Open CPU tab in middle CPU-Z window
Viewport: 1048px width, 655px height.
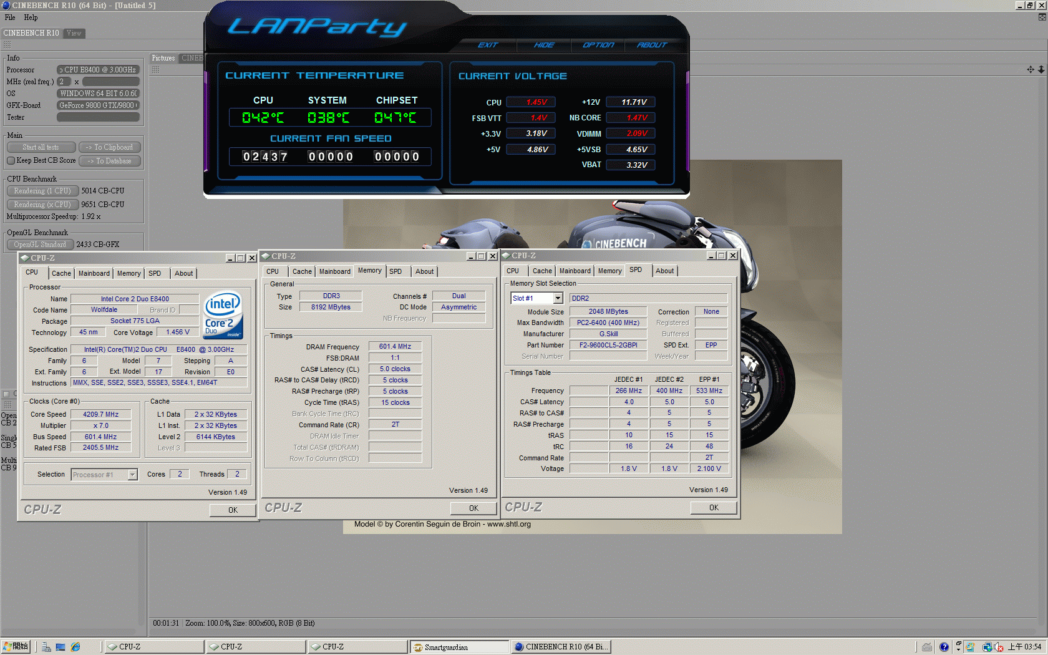[273, 271]
